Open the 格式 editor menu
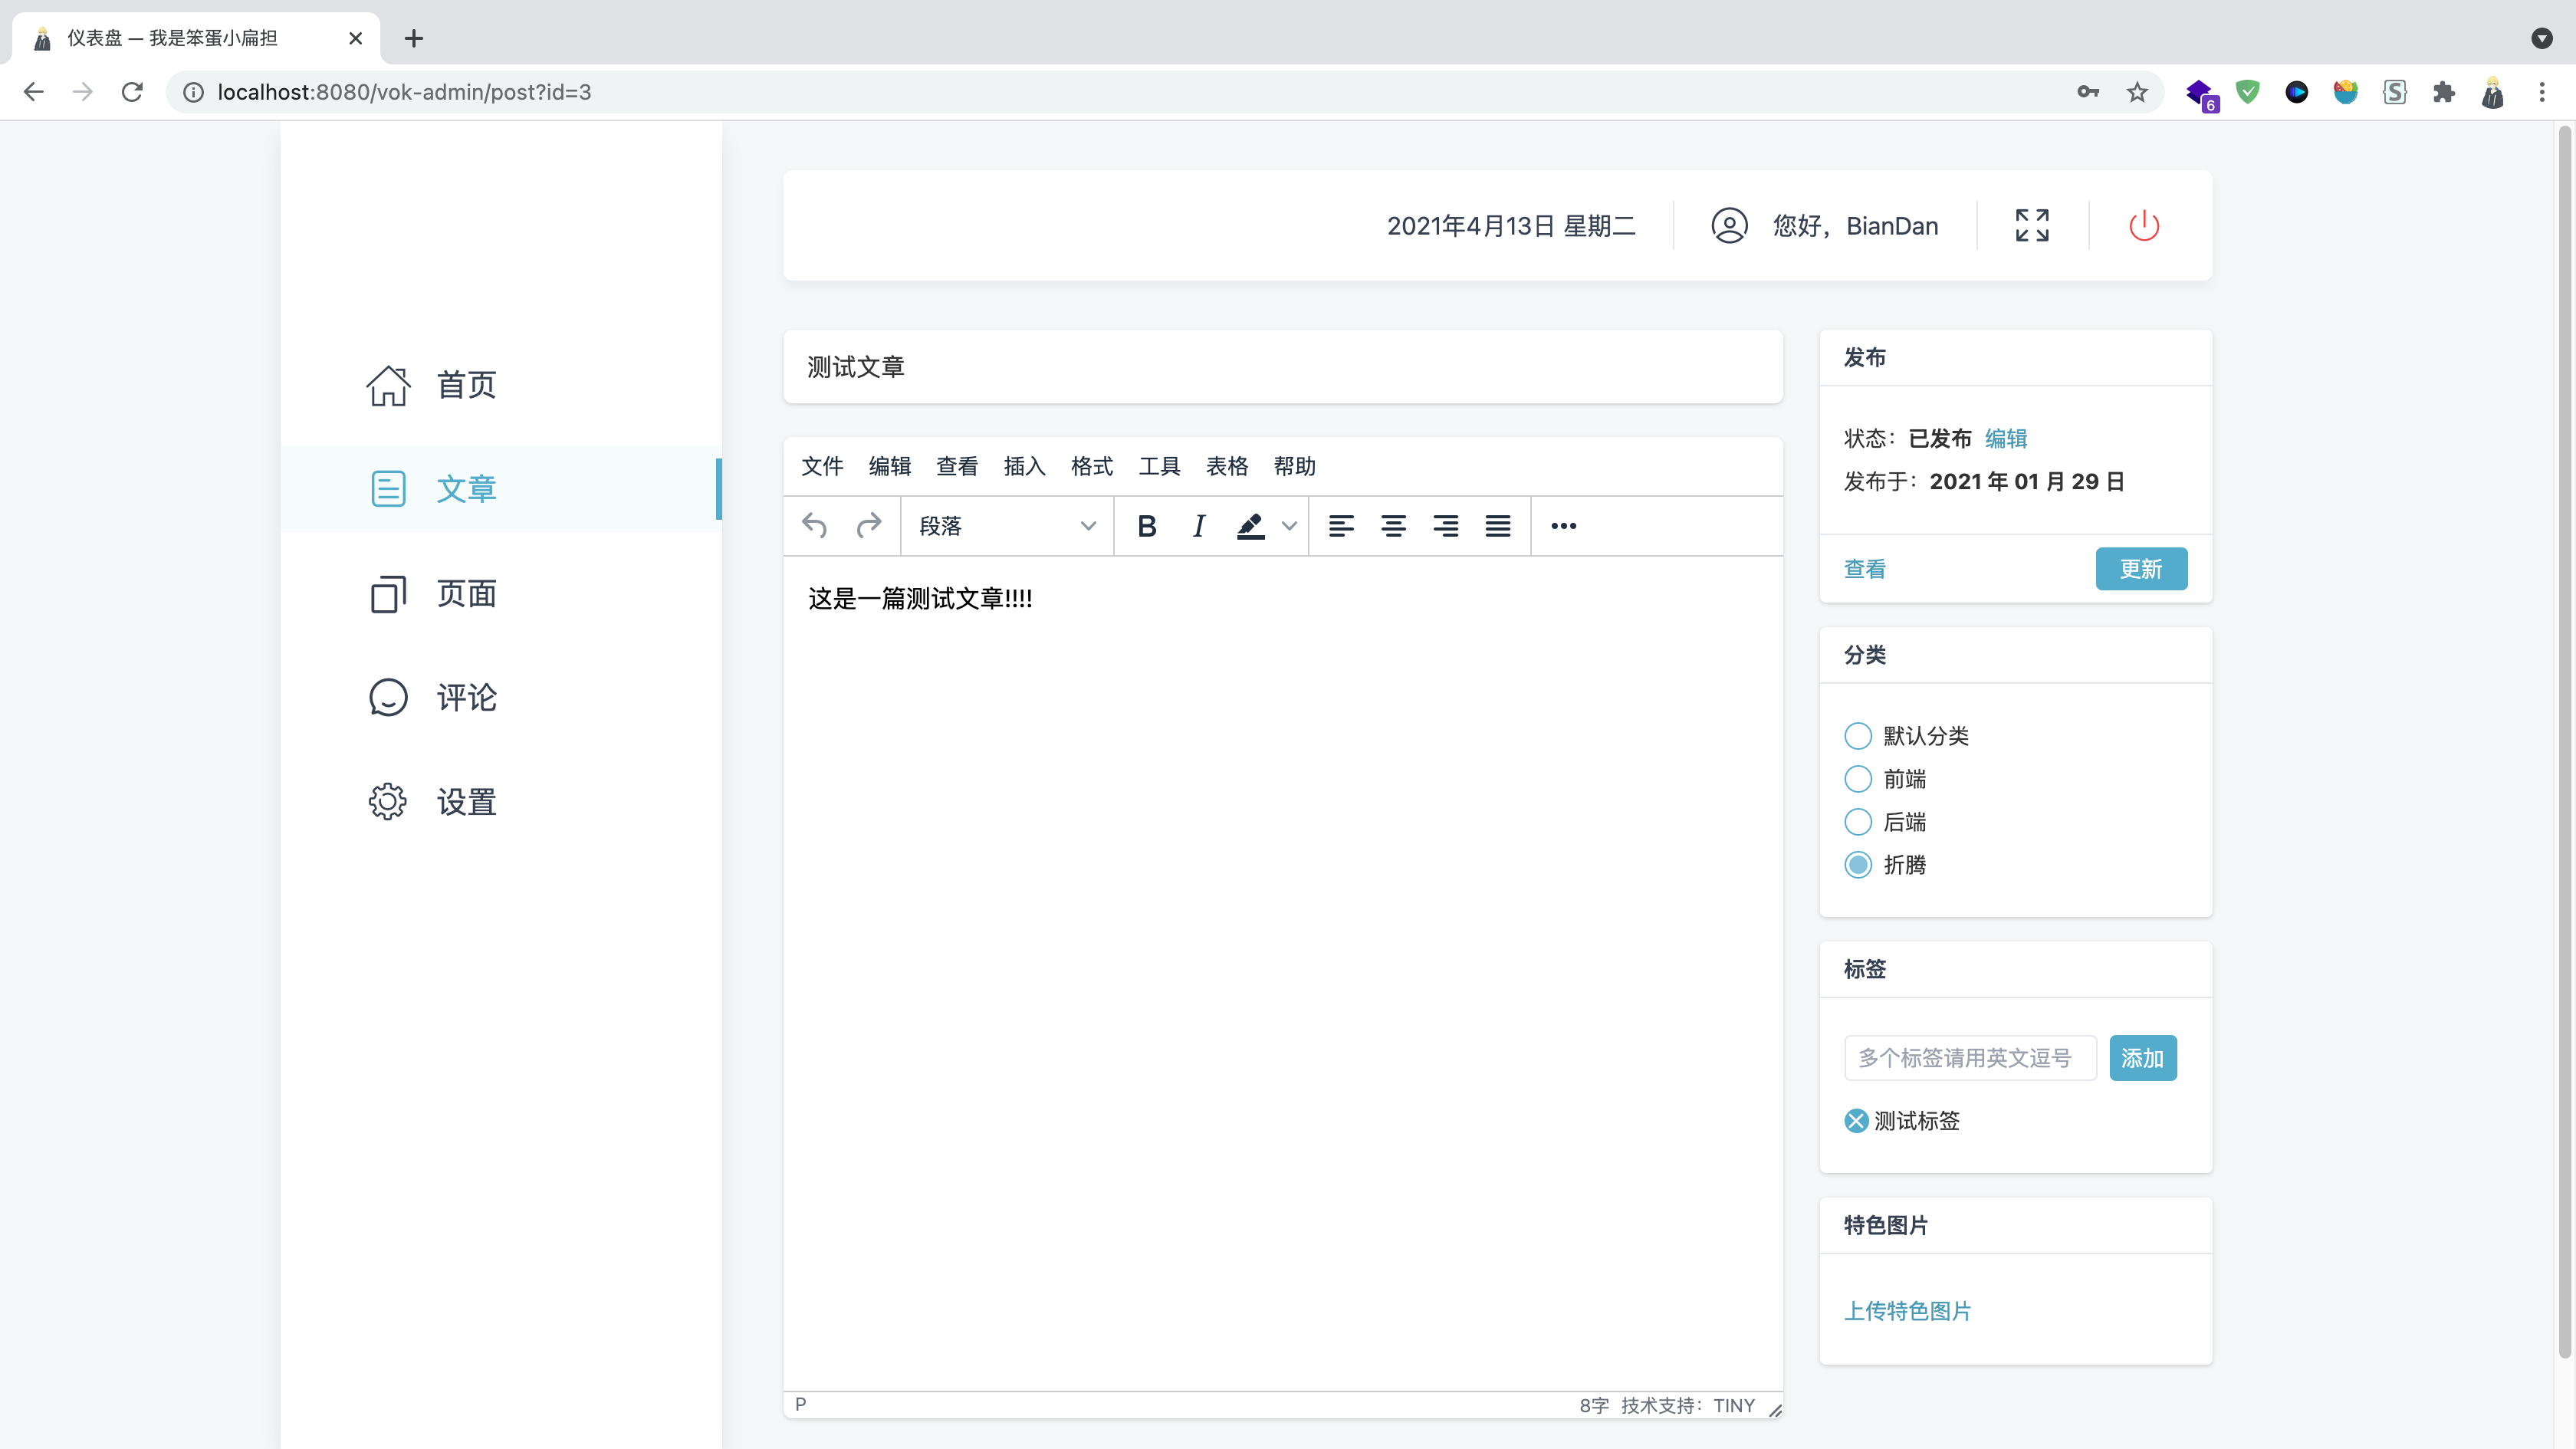This screenshot has width=2576, height=1449. 1091,466
